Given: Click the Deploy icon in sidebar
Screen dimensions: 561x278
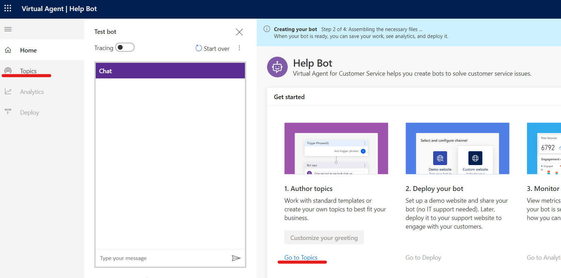Looking at the screenshot, I should click(8, 112).
